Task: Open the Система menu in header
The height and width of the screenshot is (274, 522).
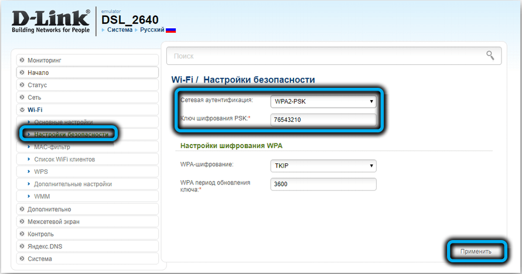Action: [x=120, y=30]
